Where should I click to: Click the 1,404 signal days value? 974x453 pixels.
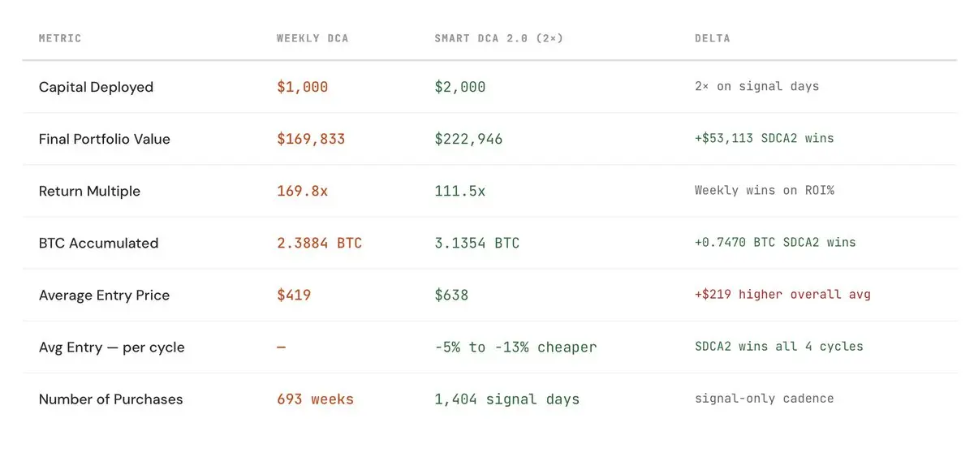coord(506,399)
